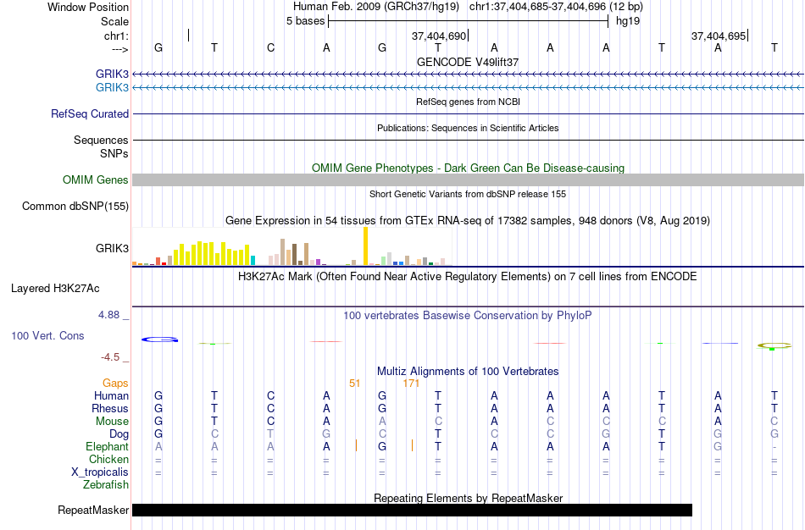Click the RefSeq genes from NCBI title
Image resolution: width=805 pixels, height=530 pixels.
coord(469,102)
